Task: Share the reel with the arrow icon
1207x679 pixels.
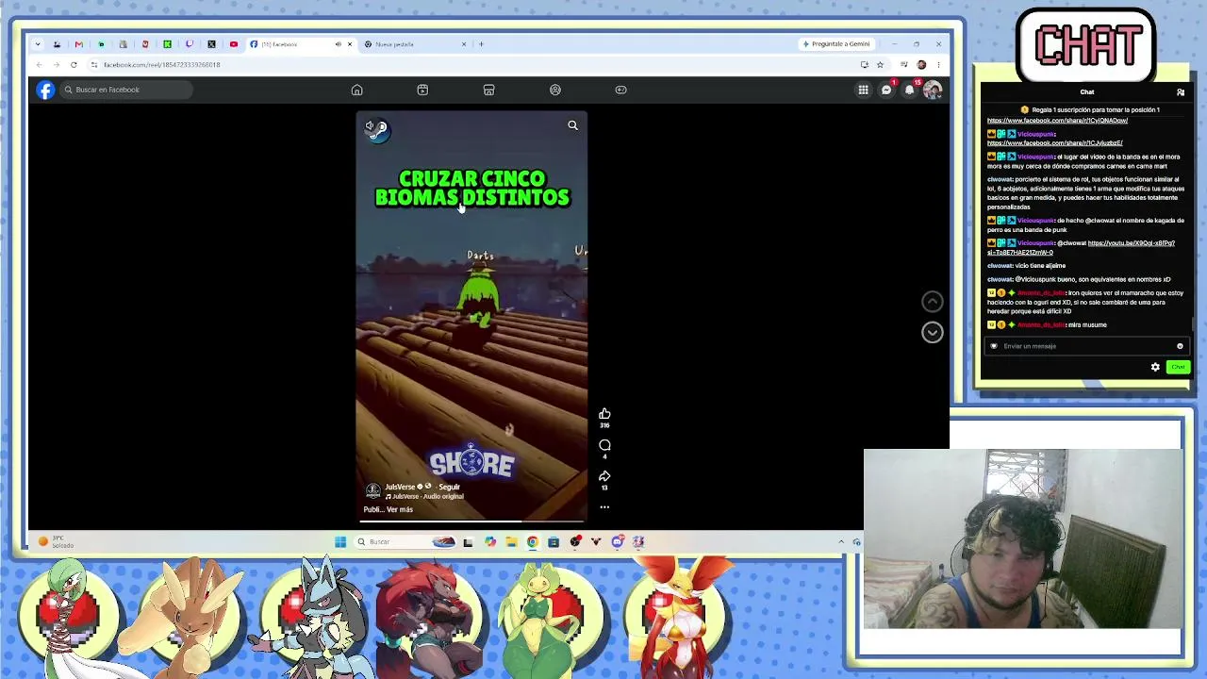Action: [x=604, y=476]
